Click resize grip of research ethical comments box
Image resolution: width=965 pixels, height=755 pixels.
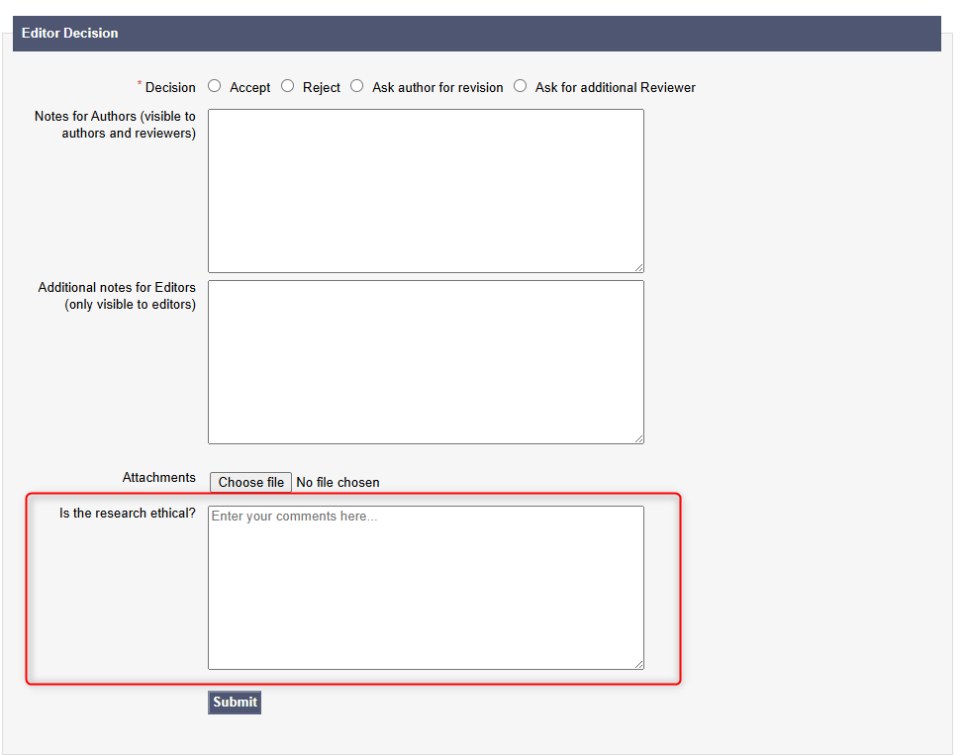tap(638, 664)
